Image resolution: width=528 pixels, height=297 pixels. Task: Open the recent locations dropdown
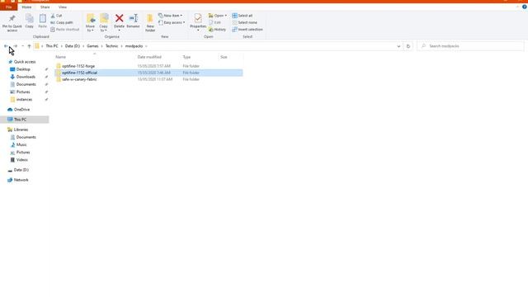(x=22, y=46)
